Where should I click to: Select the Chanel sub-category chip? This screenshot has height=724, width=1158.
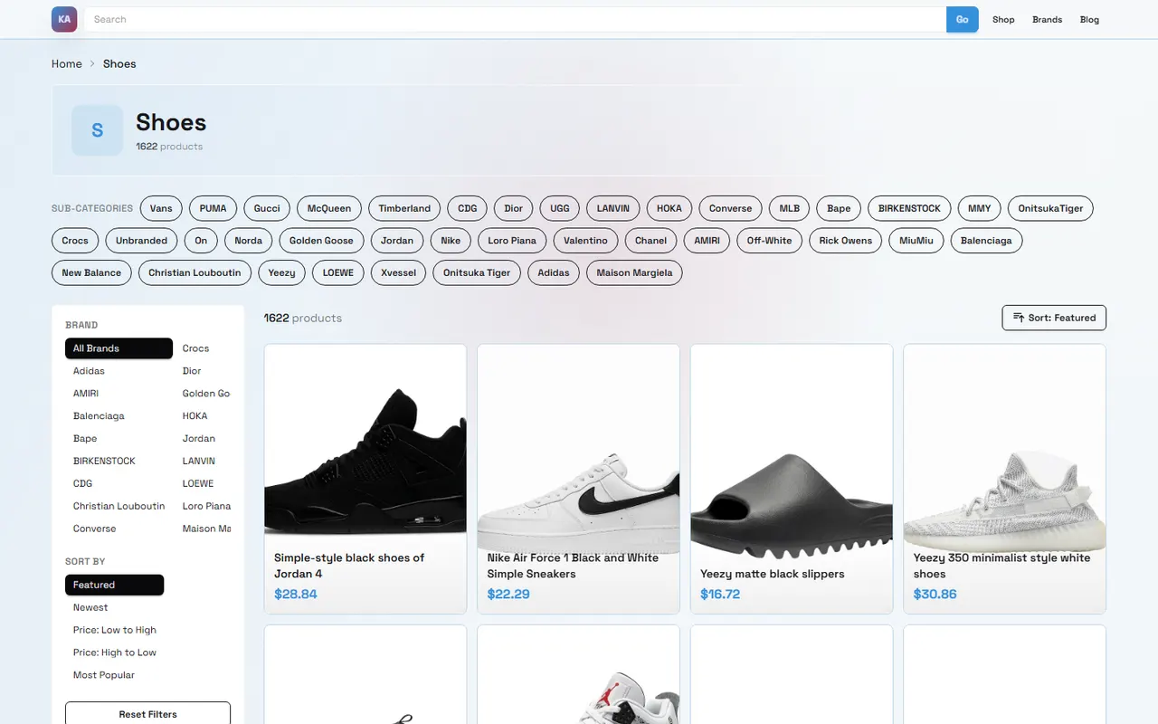coord(651,241)
